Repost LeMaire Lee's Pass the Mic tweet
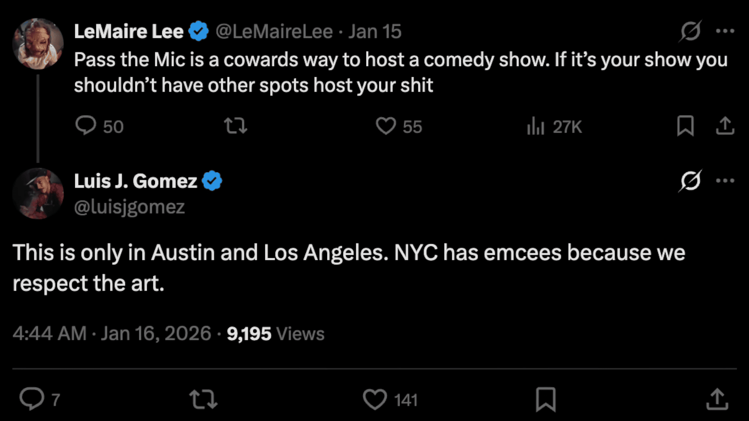This screenshot has height=421, width=749. click(x=235, y=126)
